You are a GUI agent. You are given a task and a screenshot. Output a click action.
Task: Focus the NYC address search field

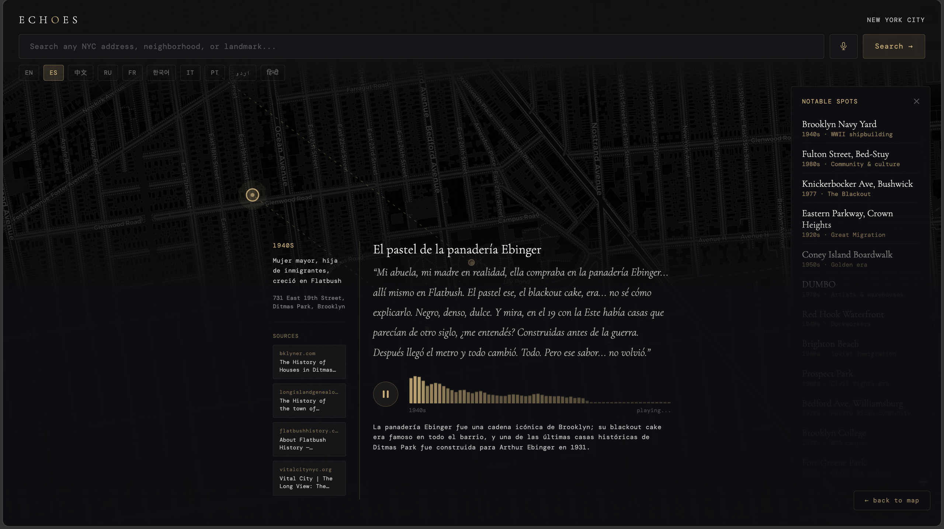421,46
